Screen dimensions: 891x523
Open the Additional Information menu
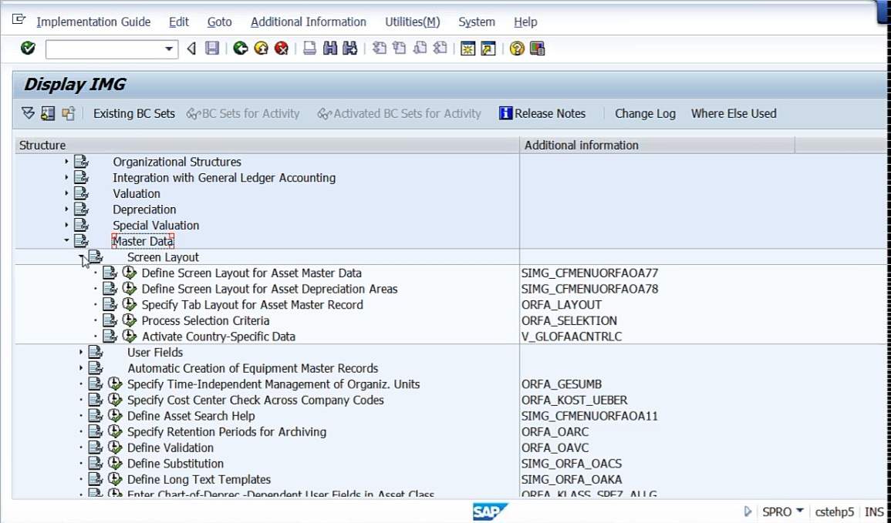click(x=309, y=22)
